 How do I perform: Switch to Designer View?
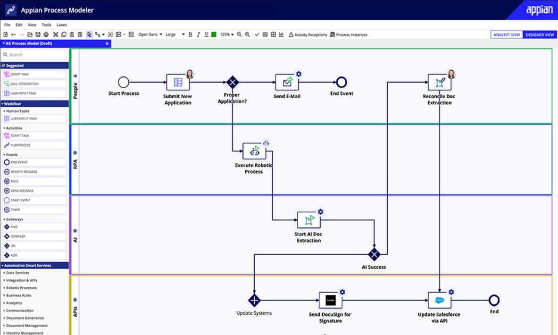pyautogui.click(x=540, y=34)
